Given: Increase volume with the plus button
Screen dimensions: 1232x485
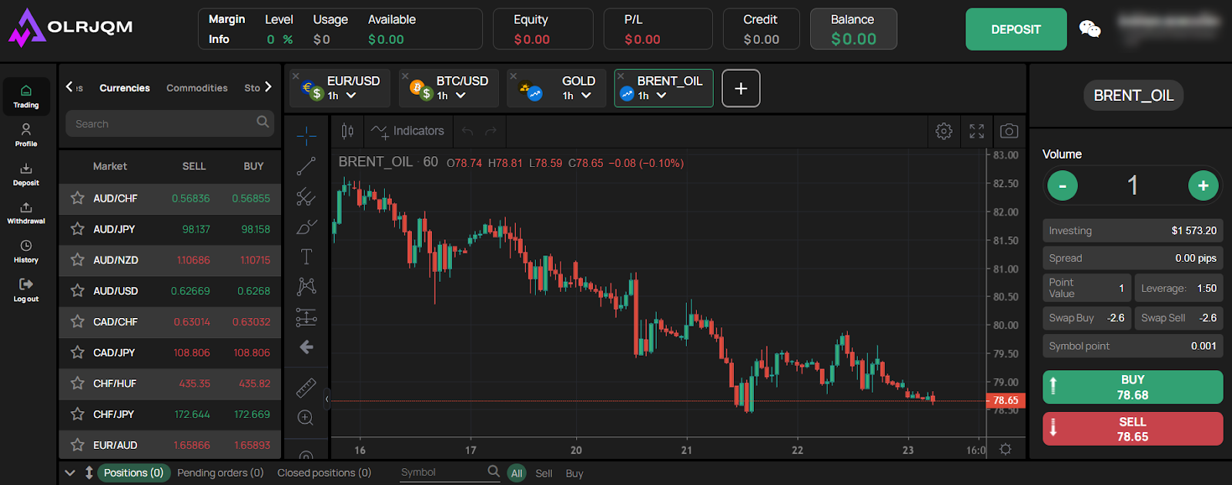Looking at the screenshot, I should coord(1203,186).
